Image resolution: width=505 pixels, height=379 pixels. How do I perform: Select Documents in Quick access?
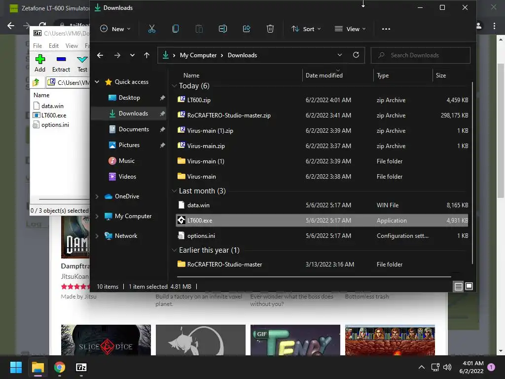(x=134, y=129)
